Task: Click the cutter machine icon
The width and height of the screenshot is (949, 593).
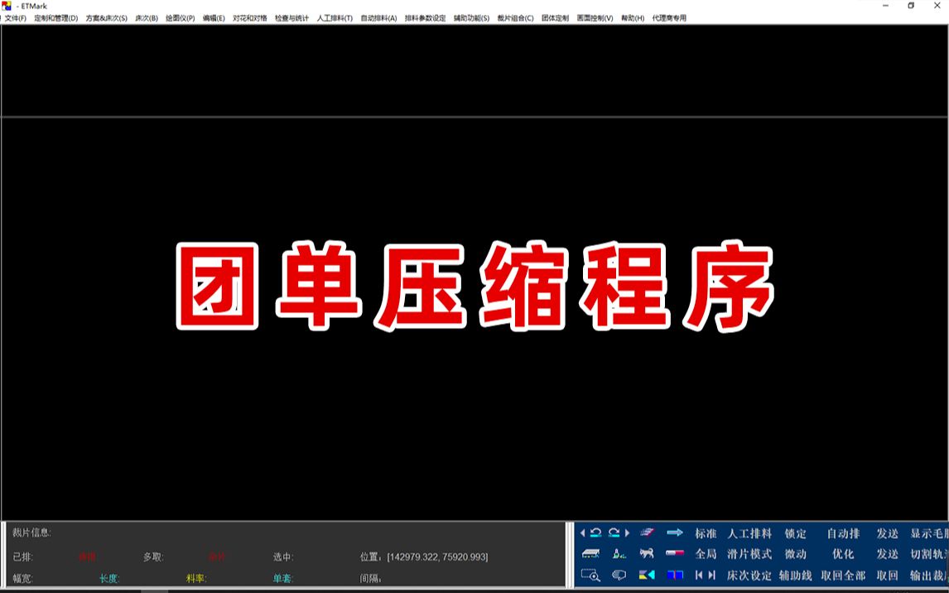Action: (591, 553)
